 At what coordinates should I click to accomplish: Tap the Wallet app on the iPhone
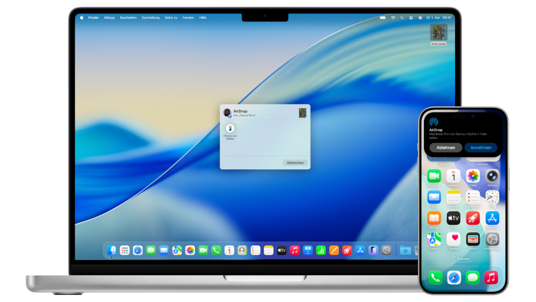(x=473, y=239)
